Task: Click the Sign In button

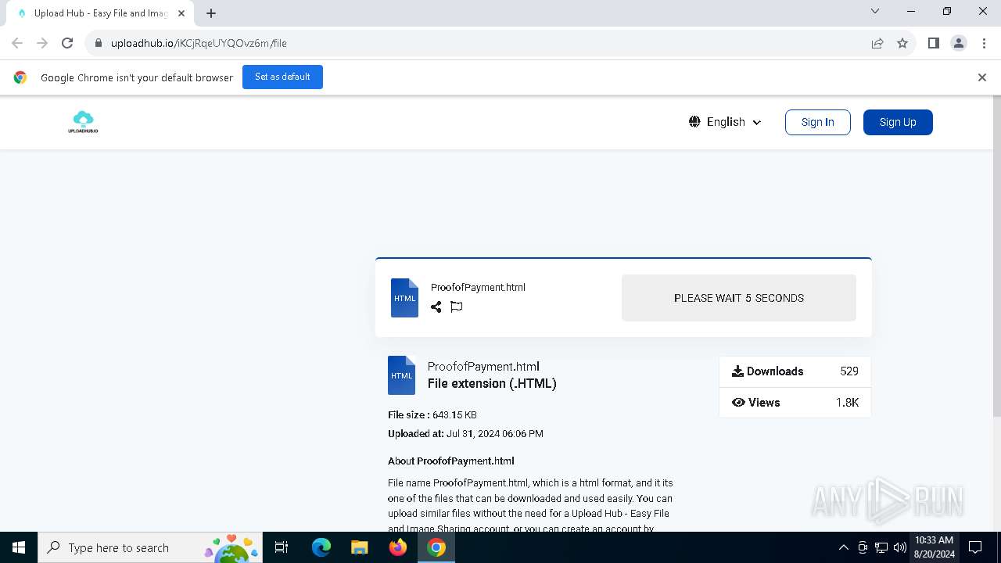Action: 817,122
